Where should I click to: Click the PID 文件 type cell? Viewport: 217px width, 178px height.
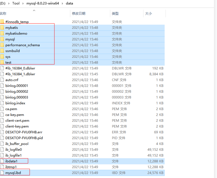(x=119, y=138)
